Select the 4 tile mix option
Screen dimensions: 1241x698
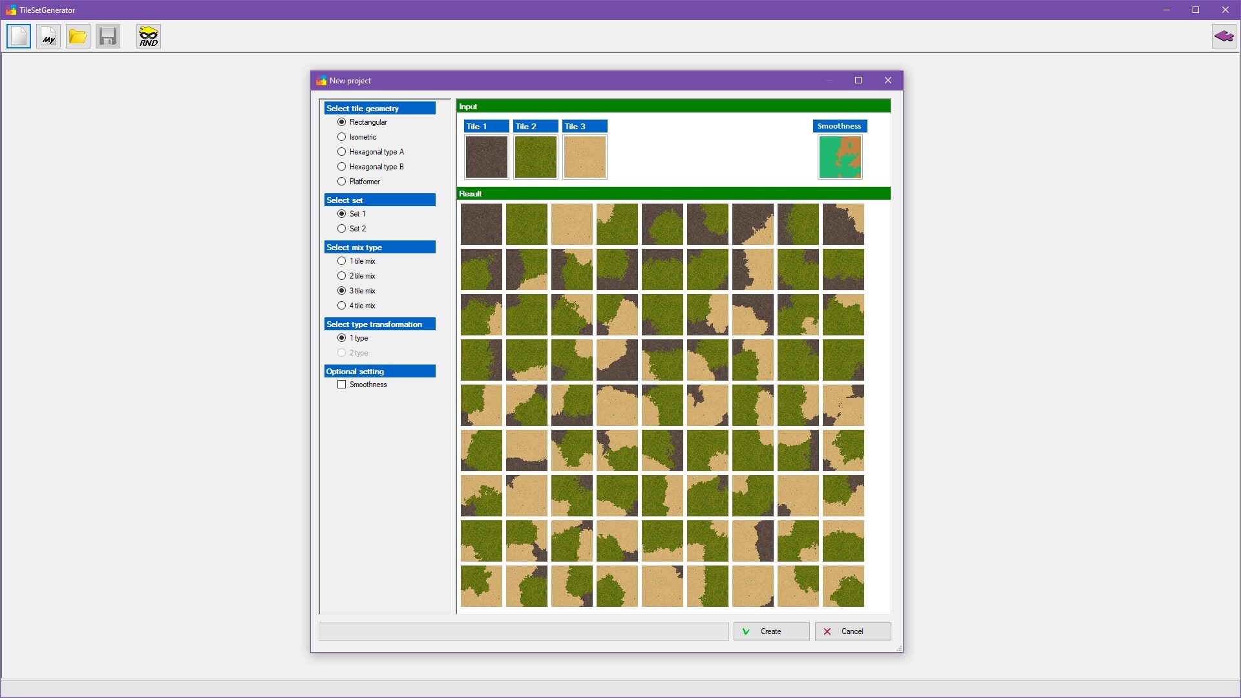pyautogui.click(x=342, y=305)
